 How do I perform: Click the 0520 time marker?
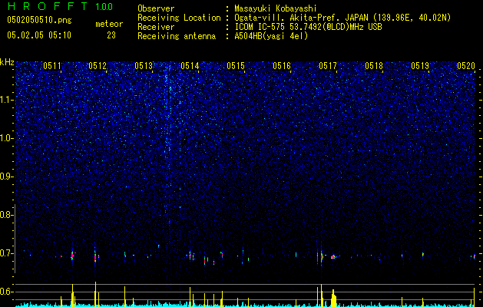[x=466, y=66]
